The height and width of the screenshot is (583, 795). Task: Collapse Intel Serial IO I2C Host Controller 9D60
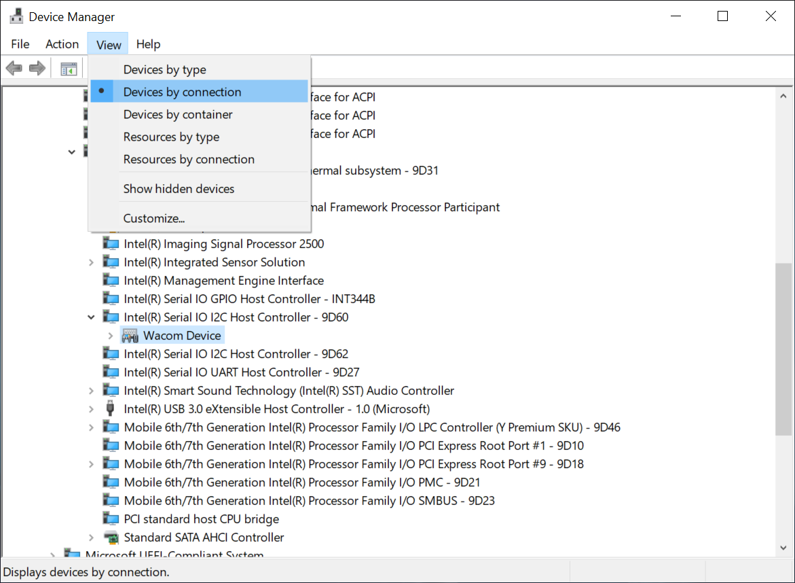[91, 317]
